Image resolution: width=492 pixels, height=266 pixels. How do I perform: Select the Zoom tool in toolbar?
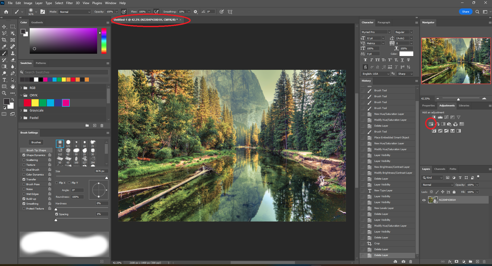pyautogui.click(x=4, y=93)
